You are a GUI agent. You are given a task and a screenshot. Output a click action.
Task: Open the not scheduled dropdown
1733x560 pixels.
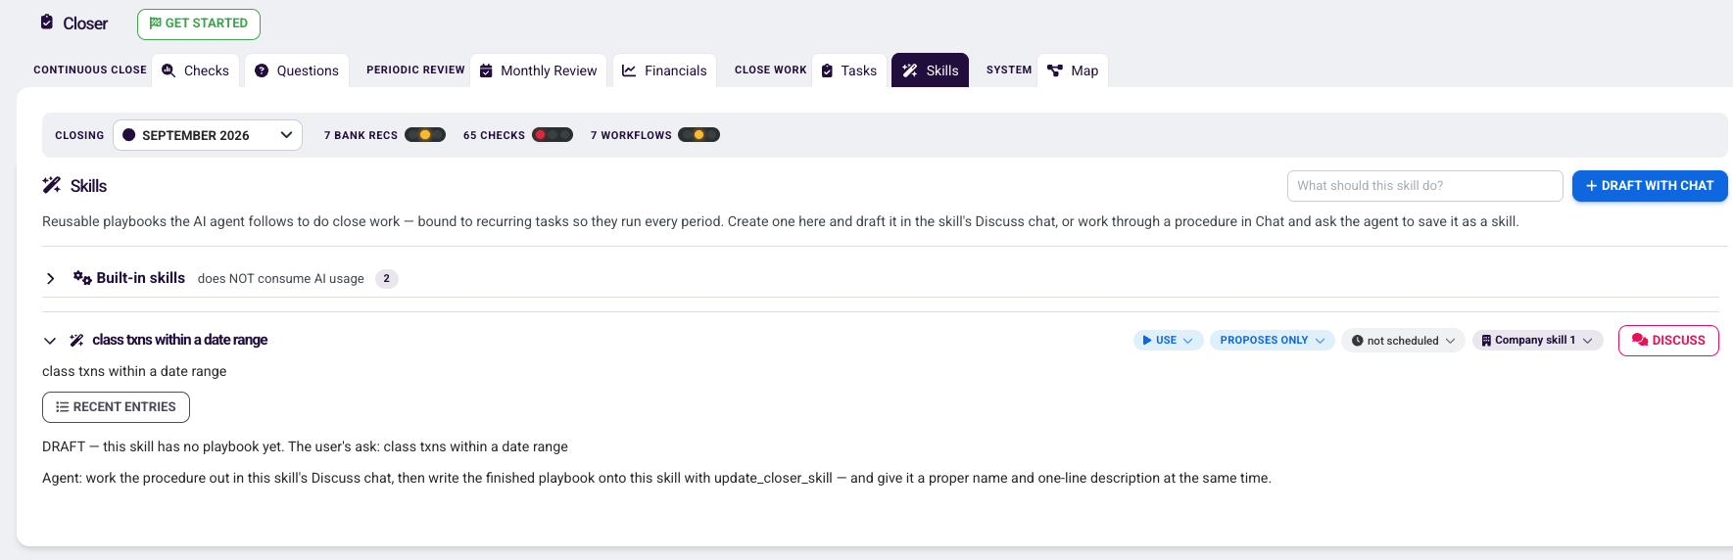1403,341
